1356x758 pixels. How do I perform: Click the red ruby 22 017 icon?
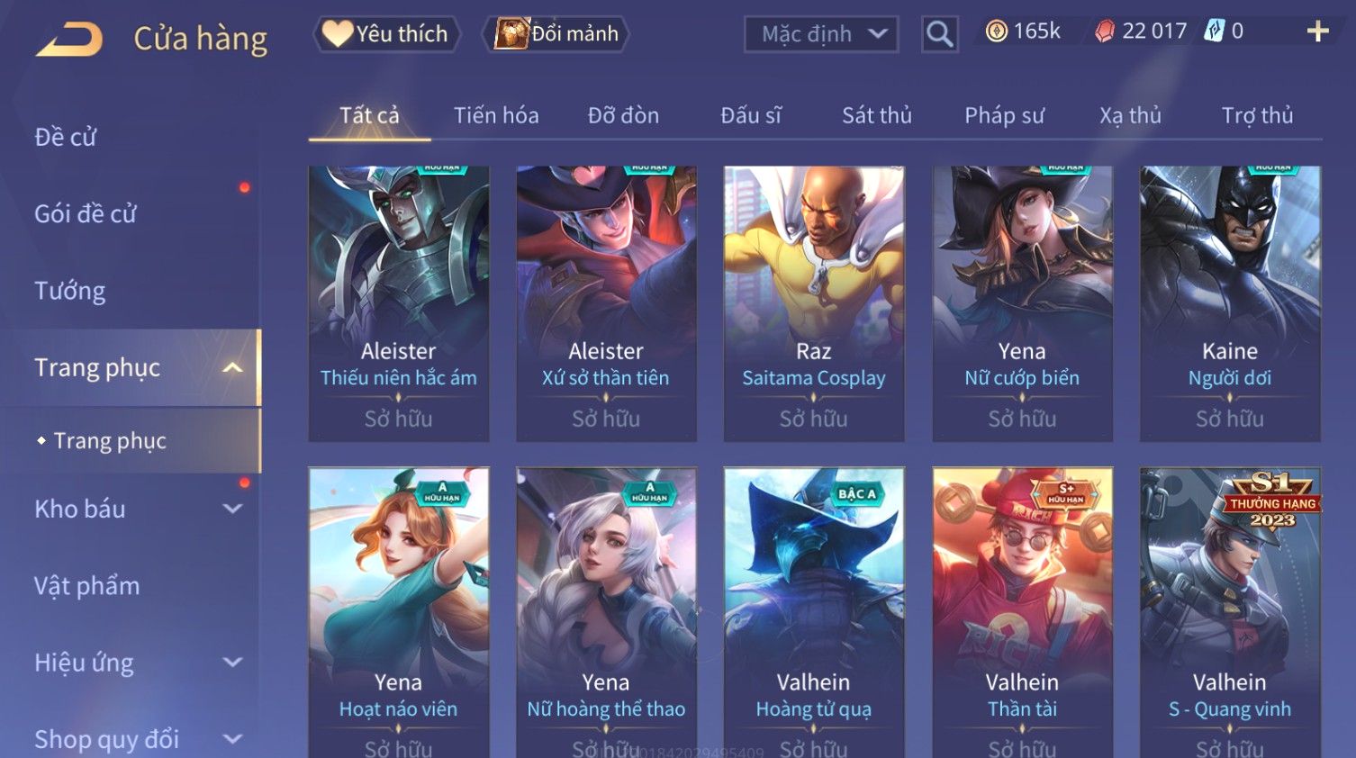pos(1105,32)
